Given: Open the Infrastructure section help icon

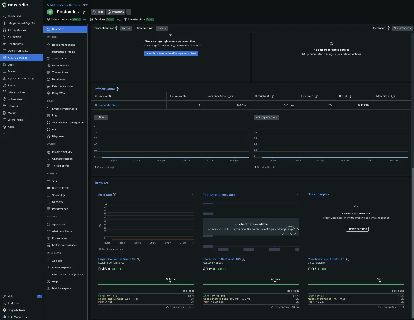Looking at the screenshot, I should coord(117,89).
